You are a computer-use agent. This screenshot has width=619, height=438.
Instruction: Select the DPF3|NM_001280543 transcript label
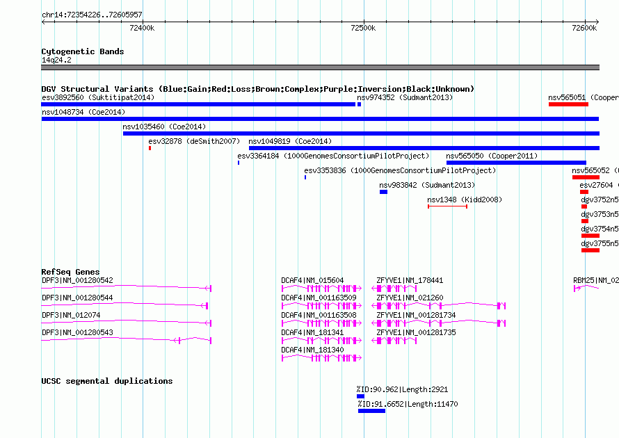77,332
